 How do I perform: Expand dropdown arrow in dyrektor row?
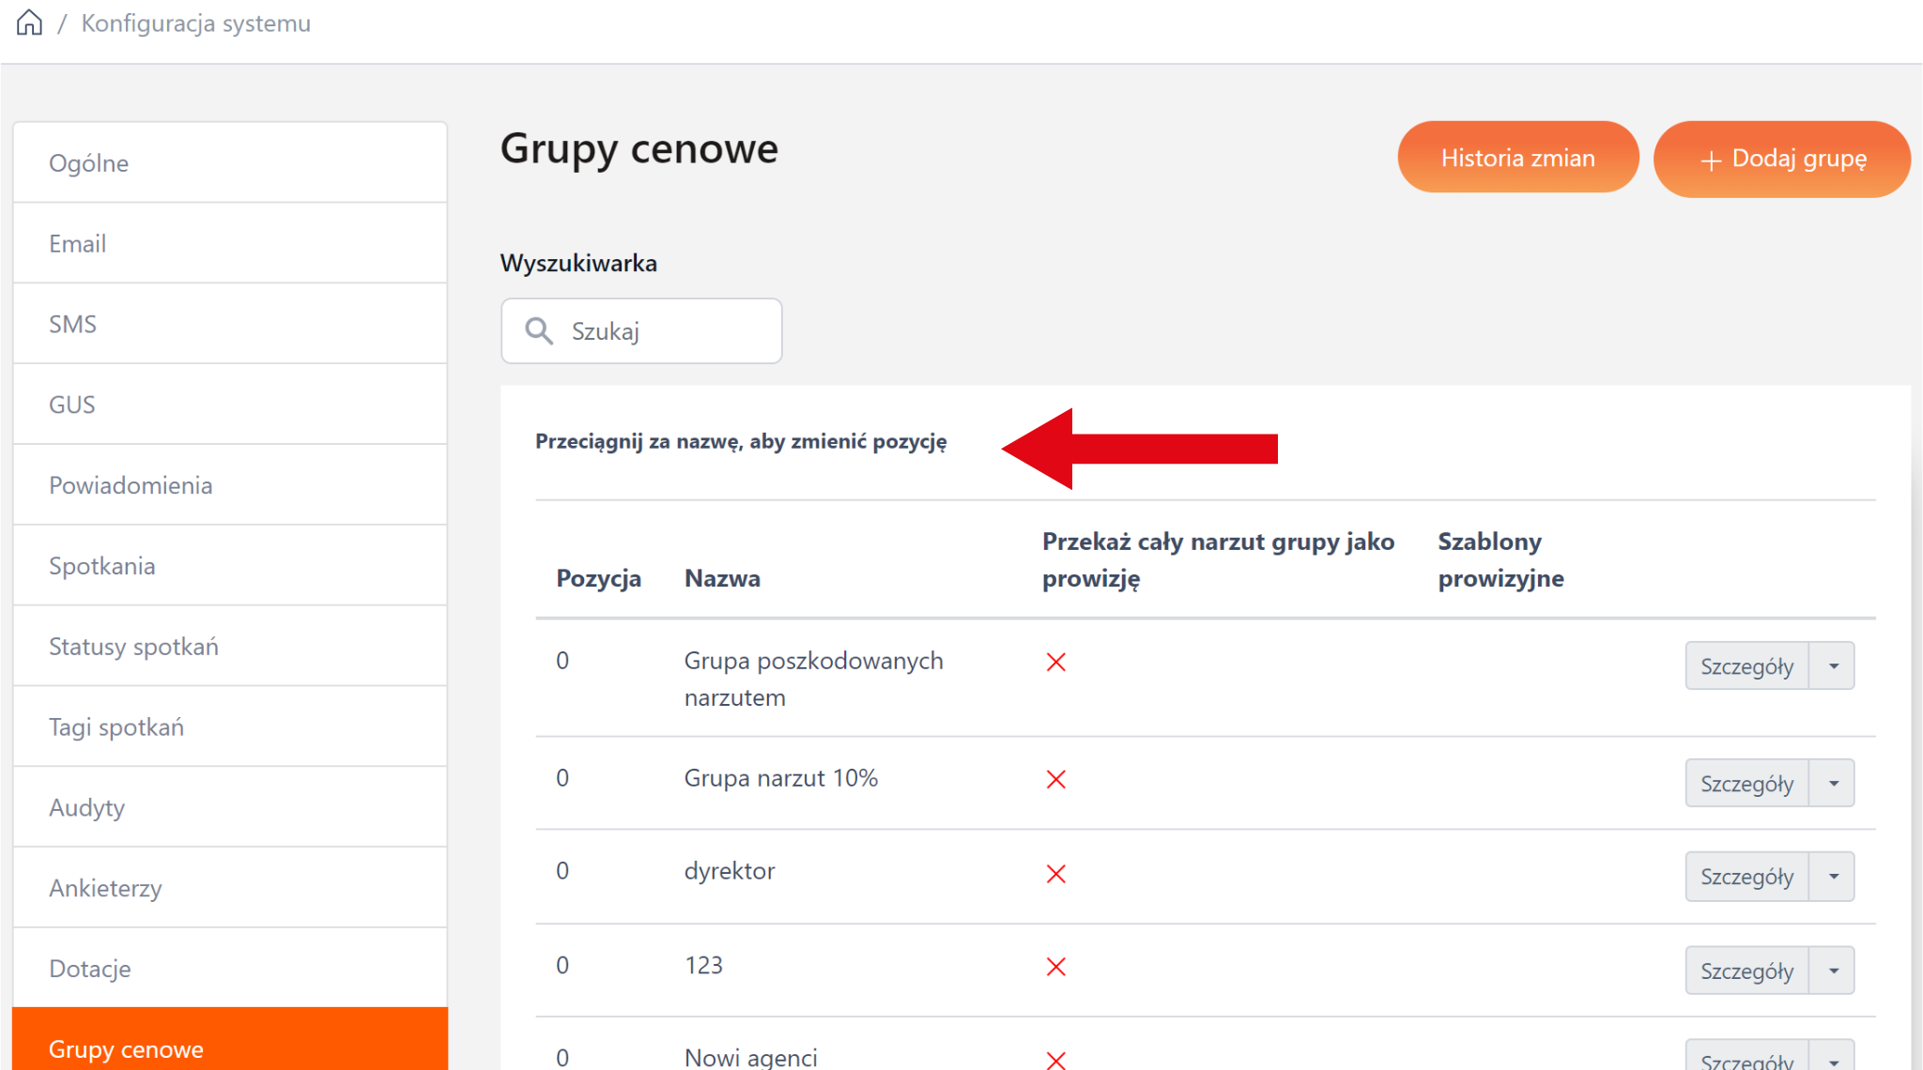click(x=1833, y=877)
